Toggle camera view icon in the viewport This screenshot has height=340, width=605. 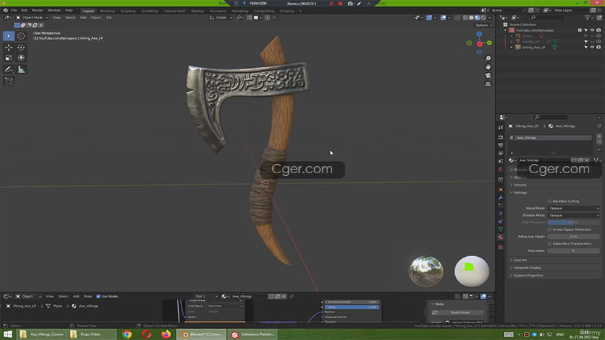487,75
